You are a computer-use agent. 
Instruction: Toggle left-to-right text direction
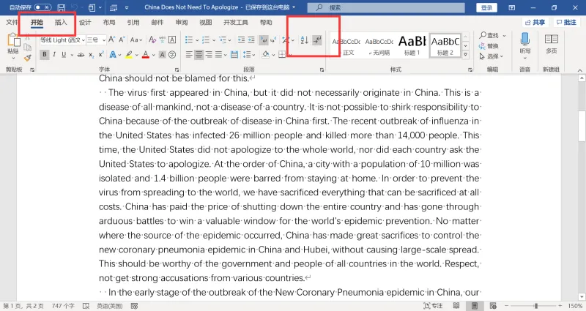point(264,40)
